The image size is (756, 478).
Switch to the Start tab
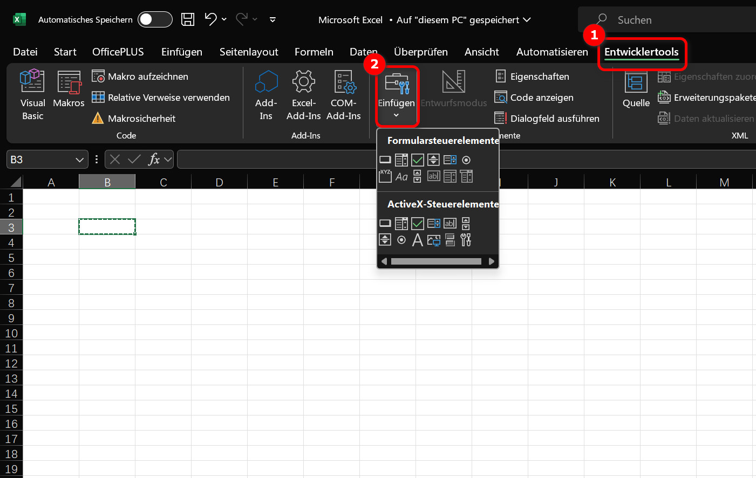pos(65,52)
